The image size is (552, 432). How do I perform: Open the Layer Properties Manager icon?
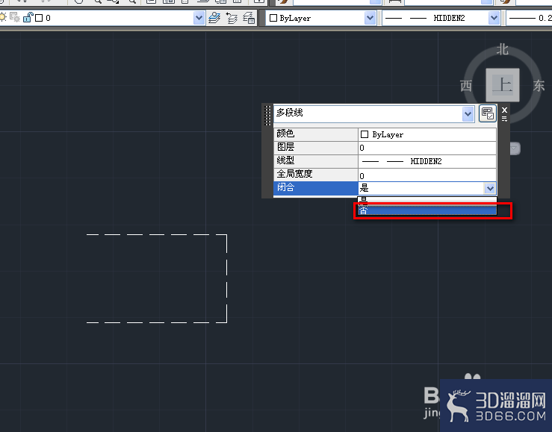coord(214,18)
